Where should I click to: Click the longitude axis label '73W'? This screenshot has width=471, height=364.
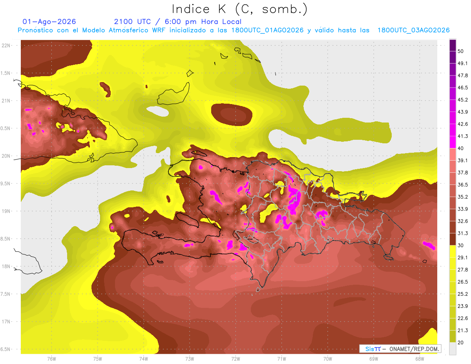pyautogui.click(x=190, y=359)
